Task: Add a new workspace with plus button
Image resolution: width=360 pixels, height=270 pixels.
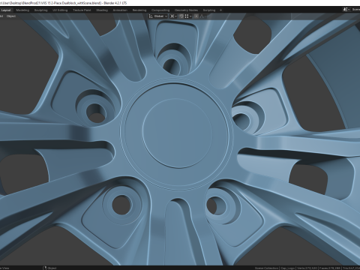Action: pos(220,10)
